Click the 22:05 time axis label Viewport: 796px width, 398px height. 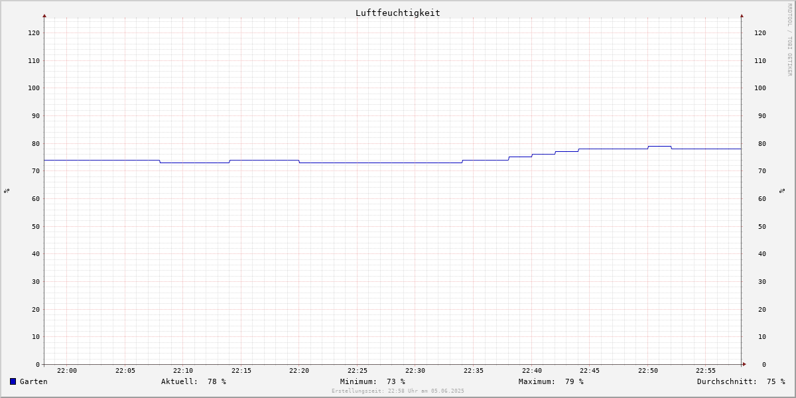coord(125,371)
